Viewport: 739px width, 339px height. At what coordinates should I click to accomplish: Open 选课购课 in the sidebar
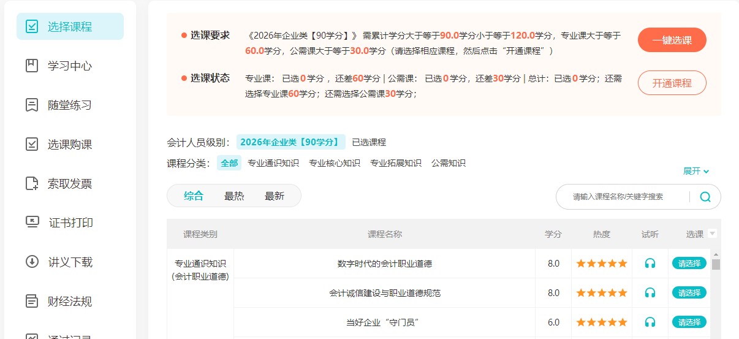click(x=70, y=144)
